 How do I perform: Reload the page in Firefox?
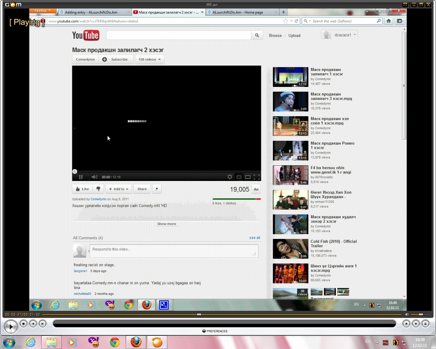[x=296, y=21]
